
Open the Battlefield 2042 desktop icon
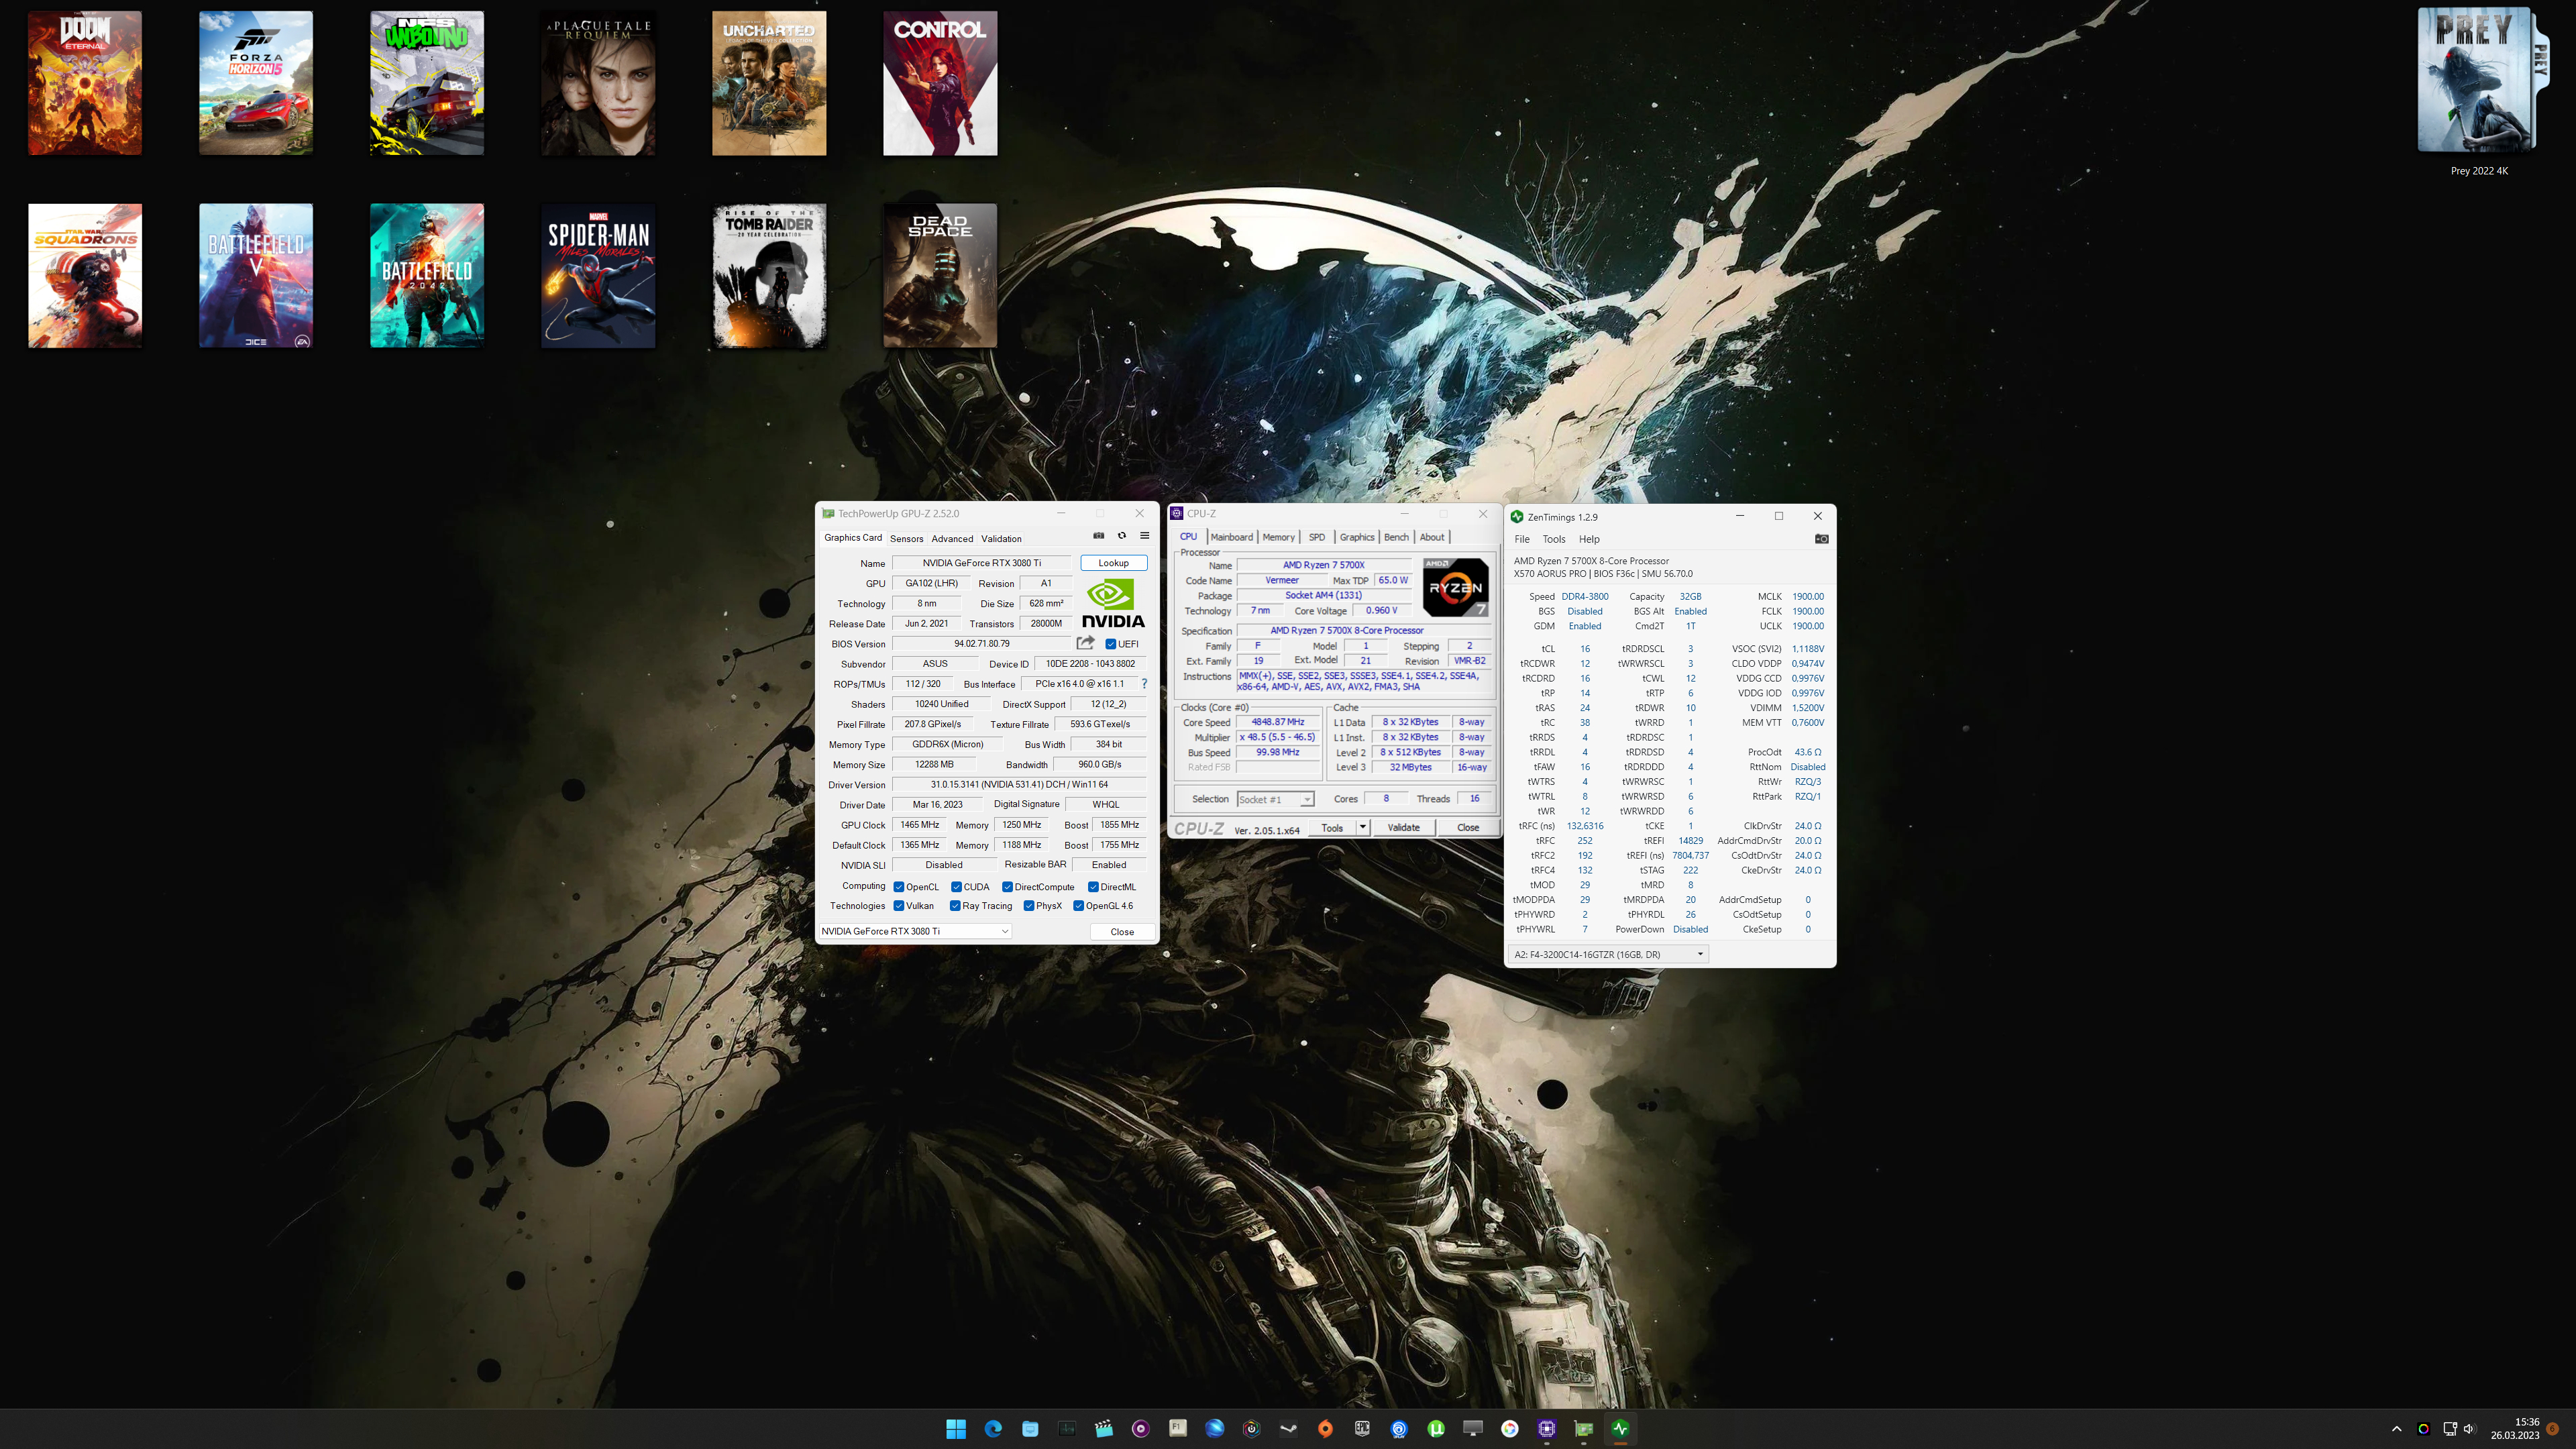tap(427, 276)
